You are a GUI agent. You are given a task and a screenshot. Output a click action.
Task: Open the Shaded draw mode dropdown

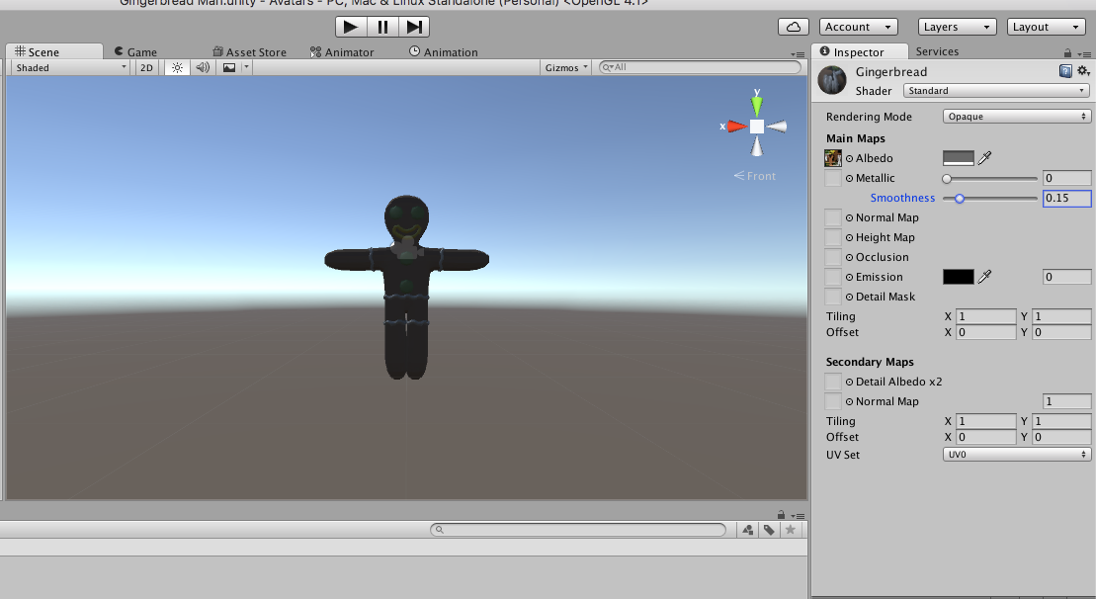point(71,68)
